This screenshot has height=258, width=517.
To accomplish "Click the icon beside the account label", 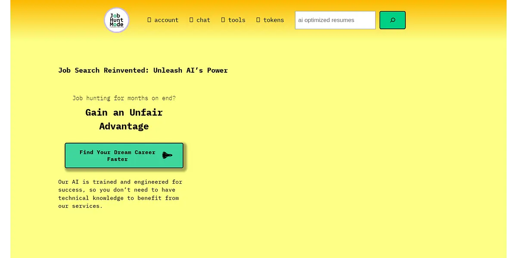I will coord(149,20).
